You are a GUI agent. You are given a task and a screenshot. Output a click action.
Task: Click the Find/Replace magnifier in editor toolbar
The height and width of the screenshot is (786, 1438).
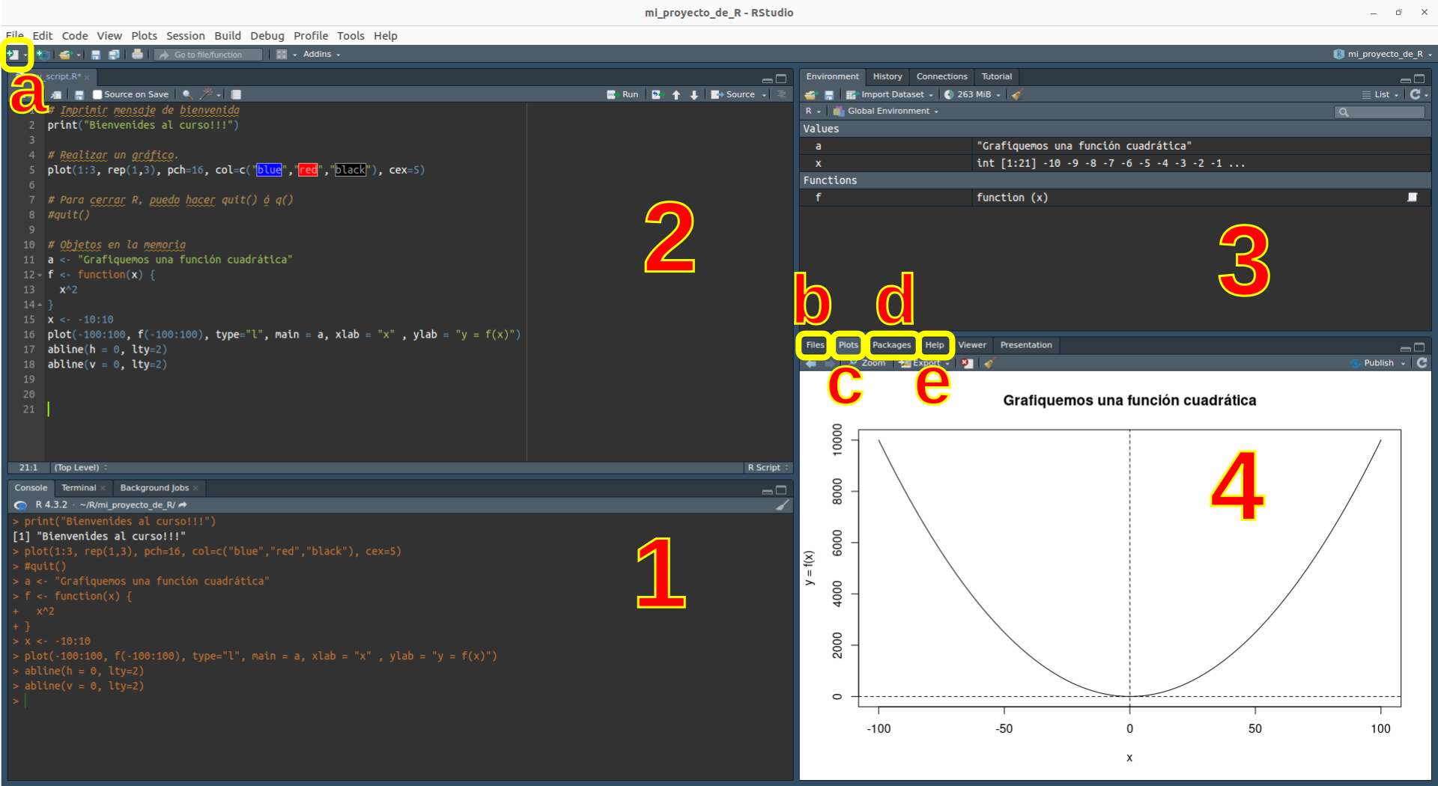tap(187, 95)
